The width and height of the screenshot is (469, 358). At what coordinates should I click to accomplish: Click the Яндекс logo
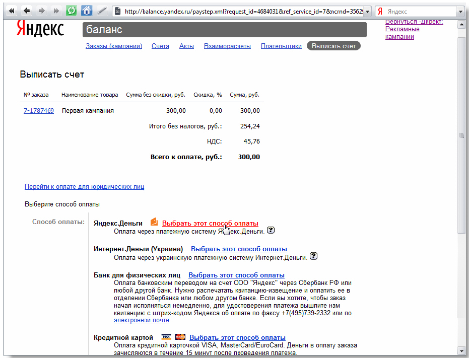tap(40, 29)
